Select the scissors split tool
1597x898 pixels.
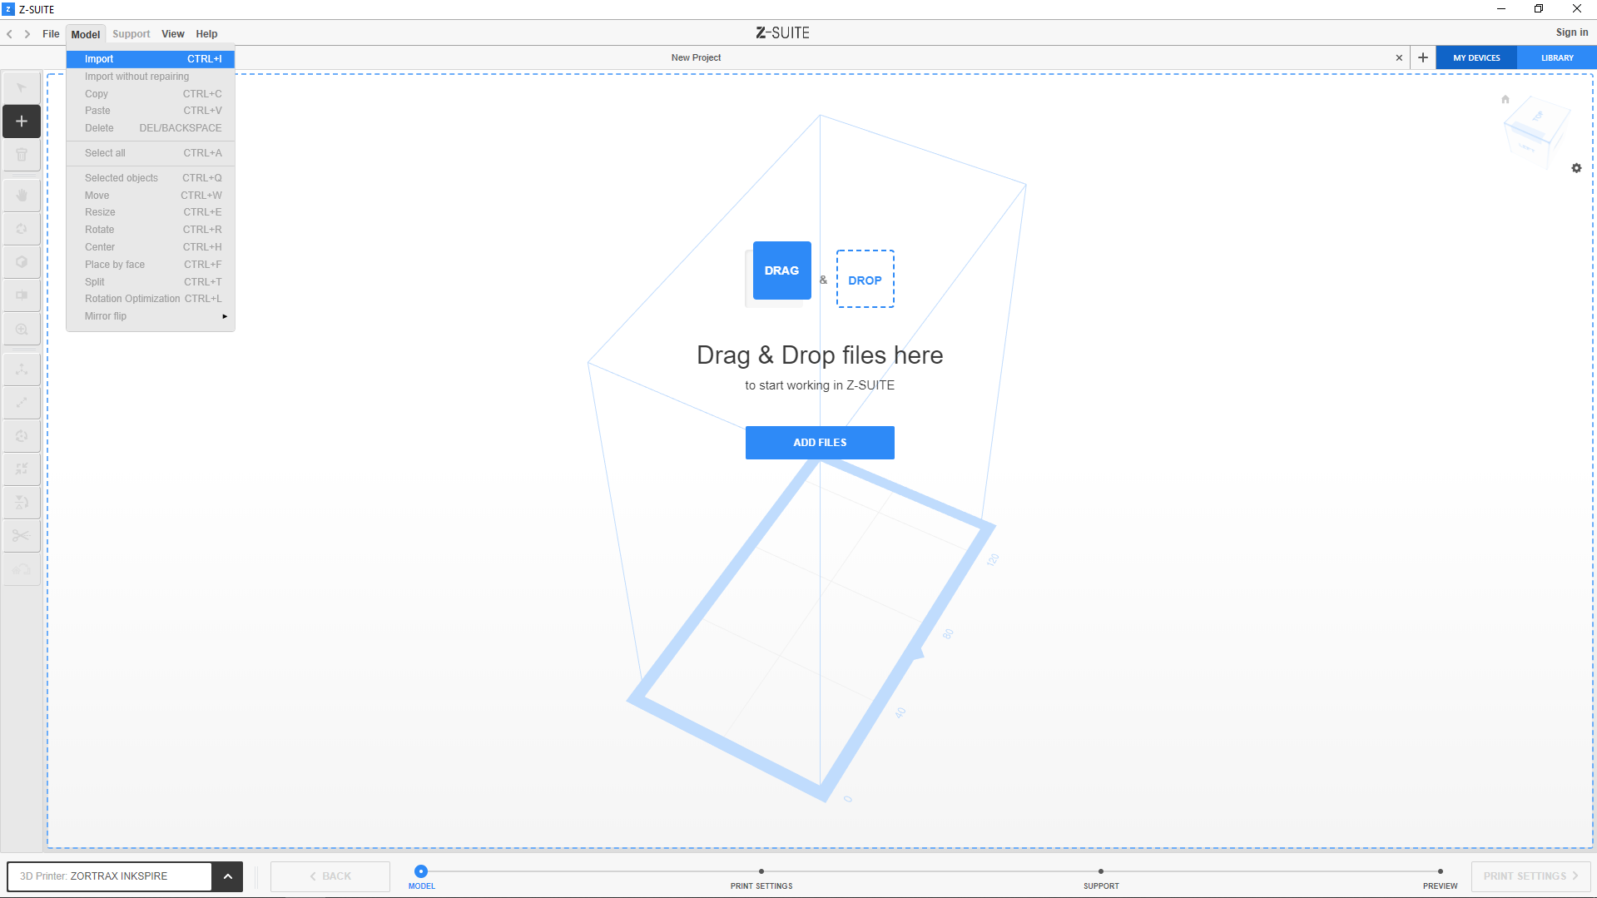22,535
